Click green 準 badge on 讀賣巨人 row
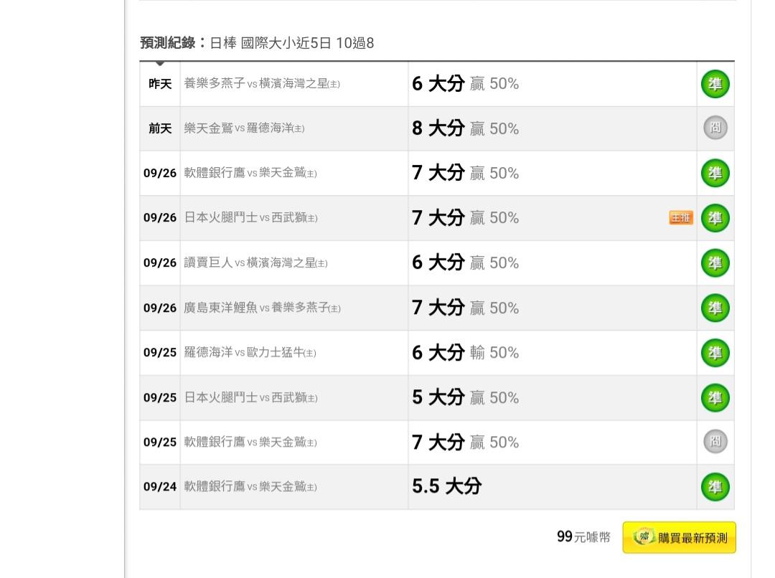The image size is (775, 578). point(715,263)
